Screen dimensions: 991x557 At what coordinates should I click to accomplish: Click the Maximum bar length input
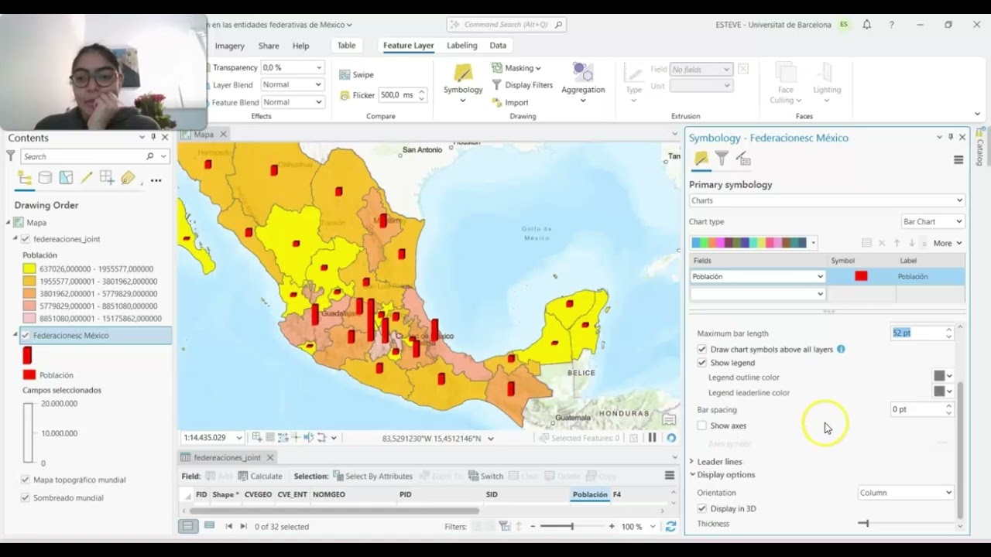pyautogui.click(x=916, y=333)
